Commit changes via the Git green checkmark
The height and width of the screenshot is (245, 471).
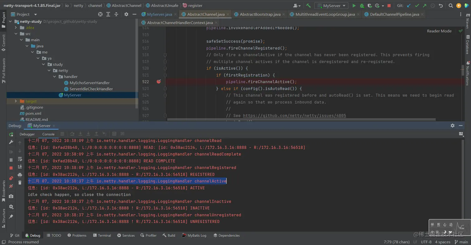click(x=417, y=6)
